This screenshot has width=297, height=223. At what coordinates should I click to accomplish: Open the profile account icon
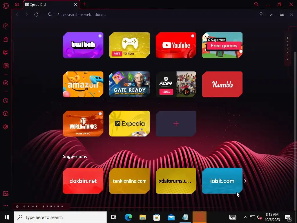point(291,15)
